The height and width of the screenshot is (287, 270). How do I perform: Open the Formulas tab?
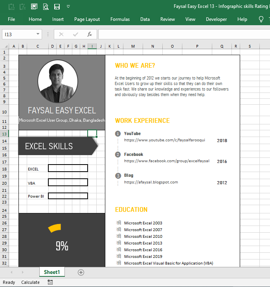click(x=120, y=19)
